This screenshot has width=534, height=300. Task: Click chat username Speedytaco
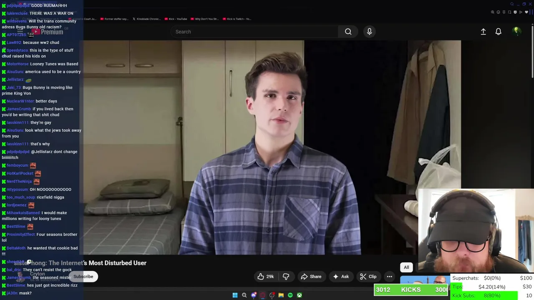coord(18,50)
